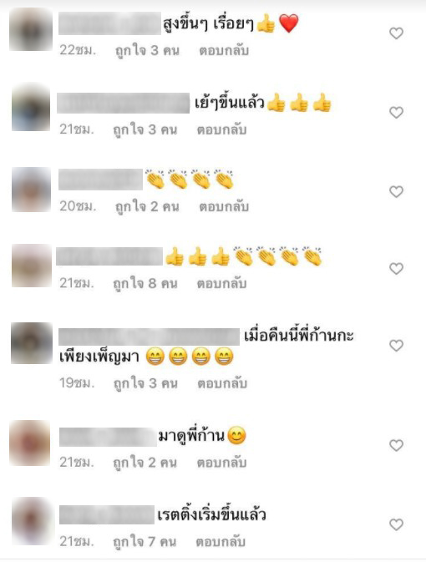This screenshot has width=426, height=562.
Task: Heart the comment with thumbs-up and clapping emojis
Action: pos(396,268)
